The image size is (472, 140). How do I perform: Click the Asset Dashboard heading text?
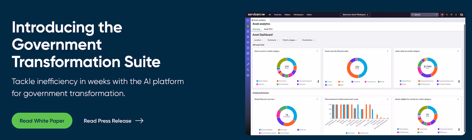263,35
